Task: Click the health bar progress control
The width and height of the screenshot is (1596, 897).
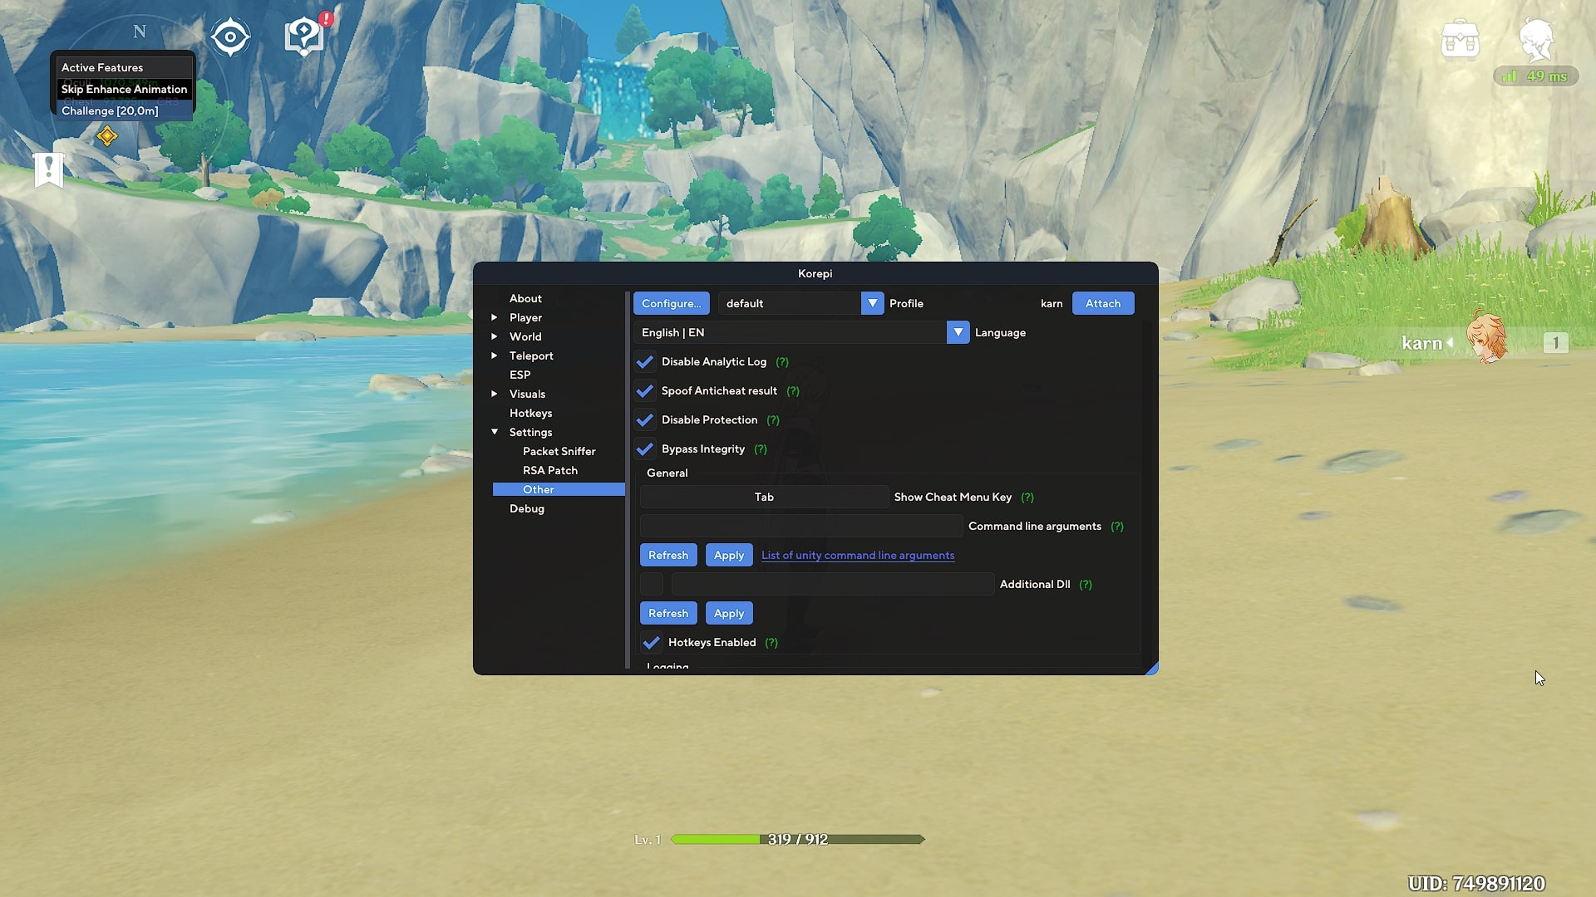Action: [x=797, y=839]
